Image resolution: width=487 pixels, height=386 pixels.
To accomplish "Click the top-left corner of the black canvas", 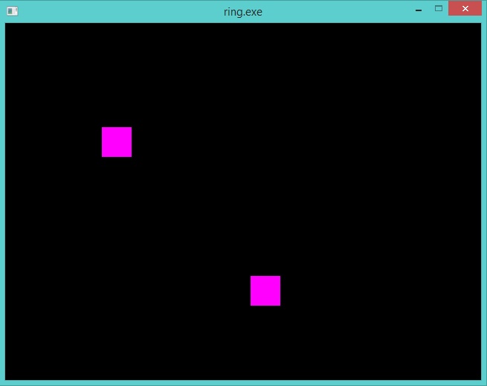I will [x=7, y=25].
